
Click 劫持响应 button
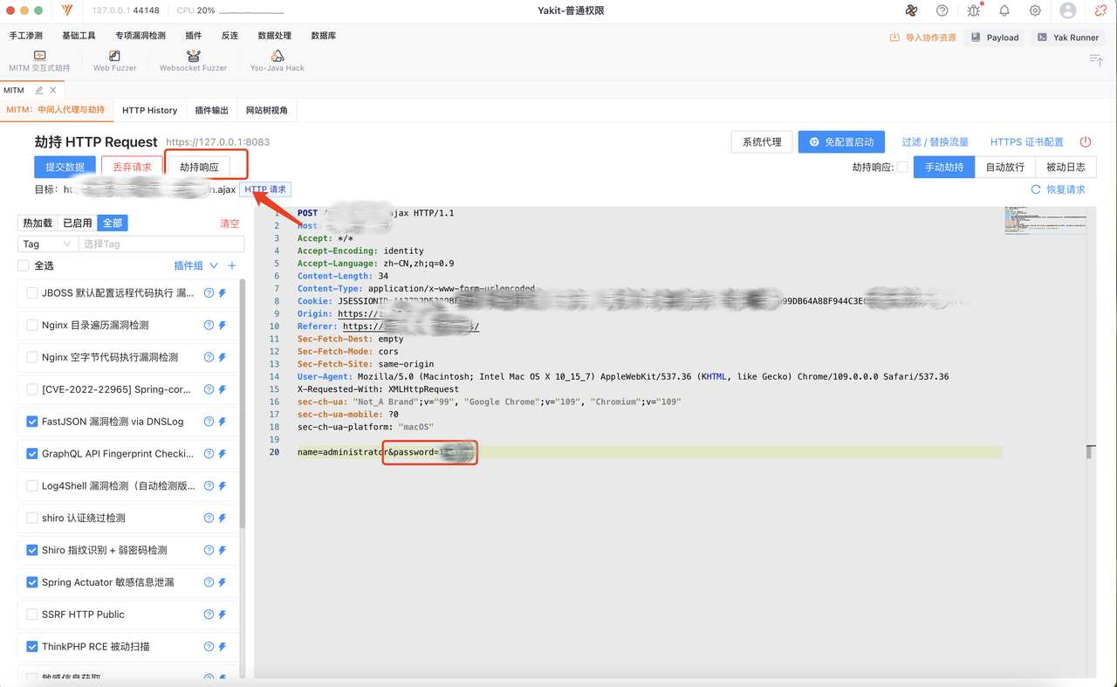[x=199, y=167]
